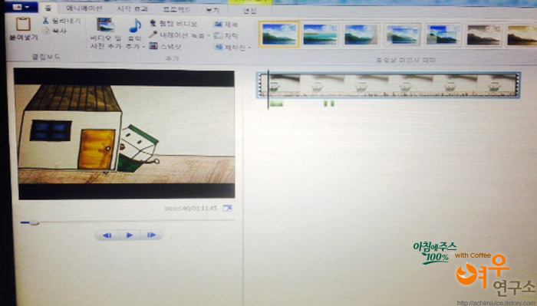
Task: Click the 붙여넣기 paste icon
Action: pyautogui.click(x=23, y=25)
